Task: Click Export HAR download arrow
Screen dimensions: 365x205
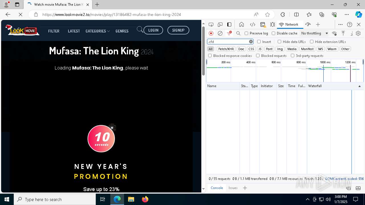Action: pos(352,33)
